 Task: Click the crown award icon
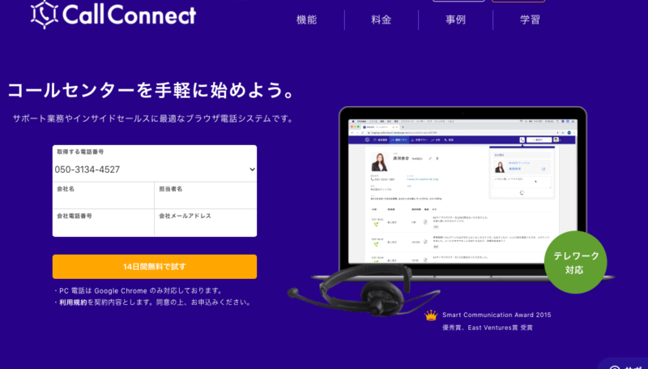[431, 315]
